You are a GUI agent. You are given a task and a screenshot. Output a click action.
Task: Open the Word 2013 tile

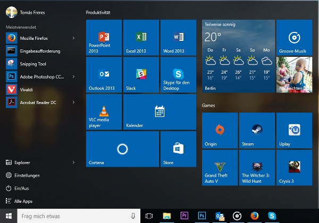click(178, 38)
